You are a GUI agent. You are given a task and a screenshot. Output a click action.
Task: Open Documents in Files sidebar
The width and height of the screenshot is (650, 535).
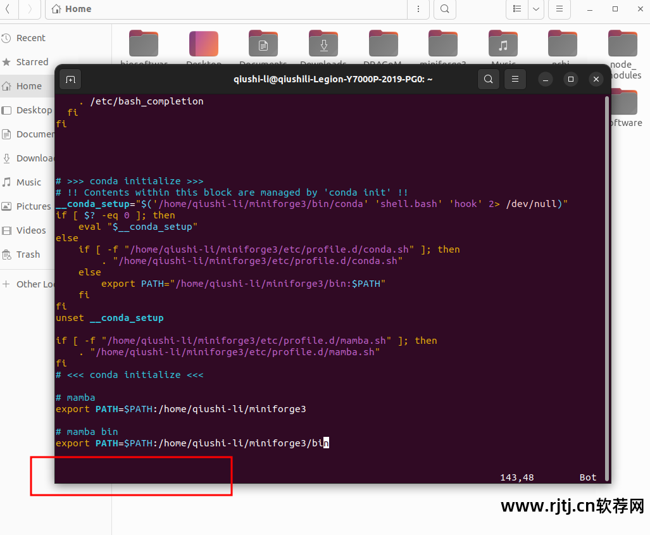27,134
